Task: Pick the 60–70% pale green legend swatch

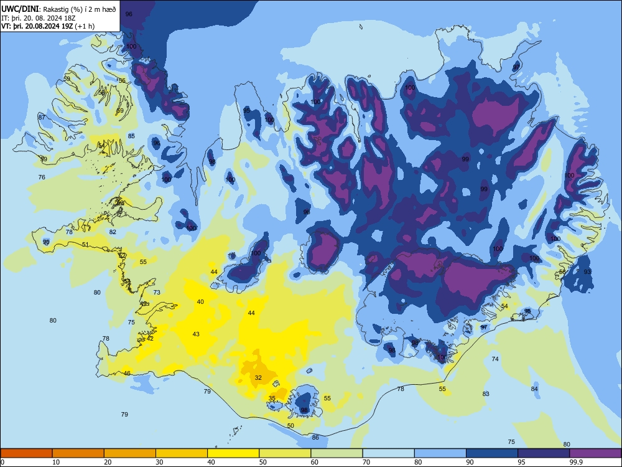Action: (337, 453)
